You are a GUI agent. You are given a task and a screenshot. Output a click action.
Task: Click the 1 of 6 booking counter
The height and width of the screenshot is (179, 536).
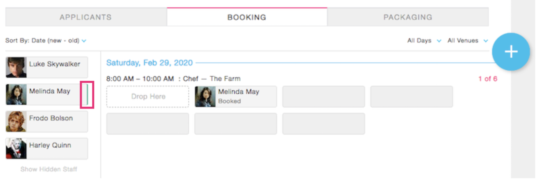tap(487, 79)
